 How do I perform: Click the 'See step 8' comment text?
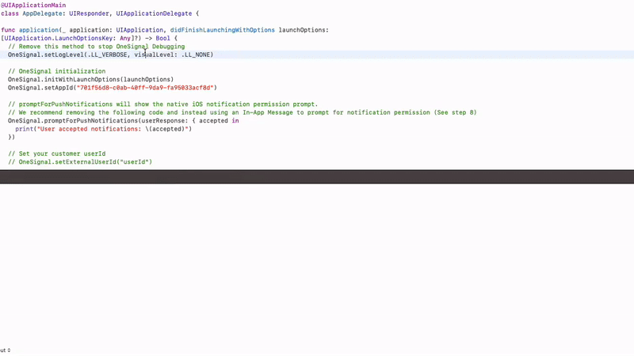(x=455, y=112)
